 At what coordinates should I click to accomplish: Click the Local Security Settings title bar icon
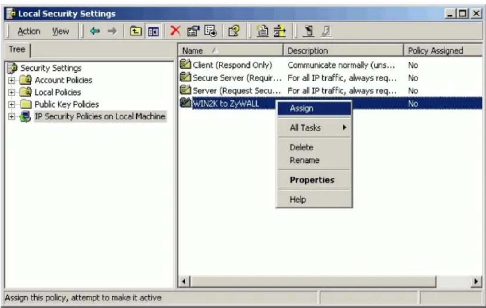[11, 14]
